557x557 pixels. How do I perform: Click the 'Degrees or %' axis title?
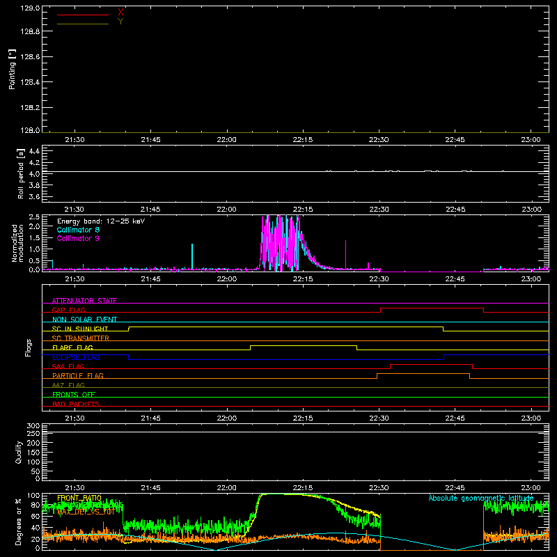tap(19, 521)
